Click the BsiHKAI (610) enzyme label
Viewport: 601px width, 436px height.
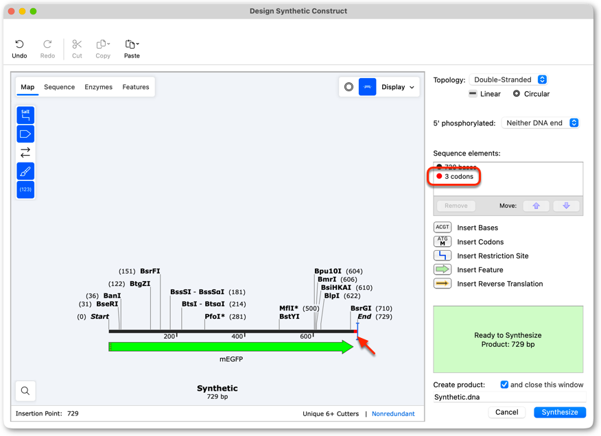point(346,288)
